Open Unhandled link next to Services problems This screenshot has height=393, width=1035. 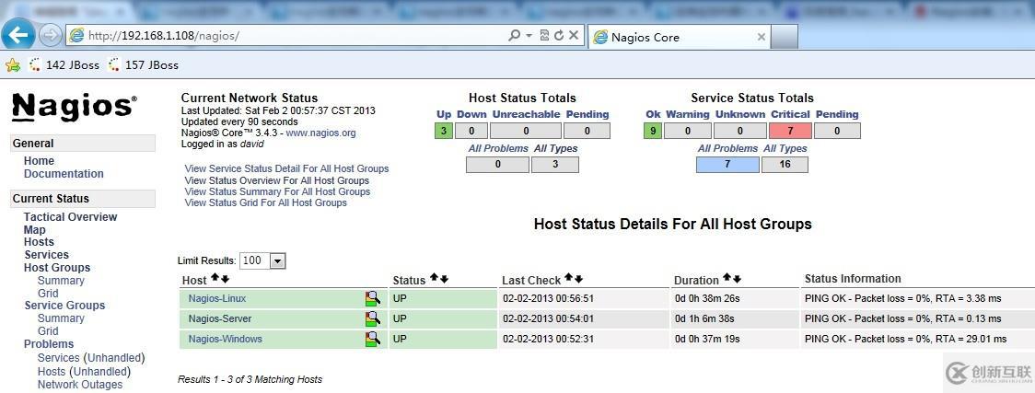pos(114,358)
